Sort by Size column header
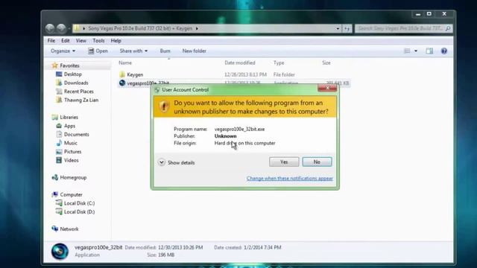Screen dimensions: 477x268 326,63
